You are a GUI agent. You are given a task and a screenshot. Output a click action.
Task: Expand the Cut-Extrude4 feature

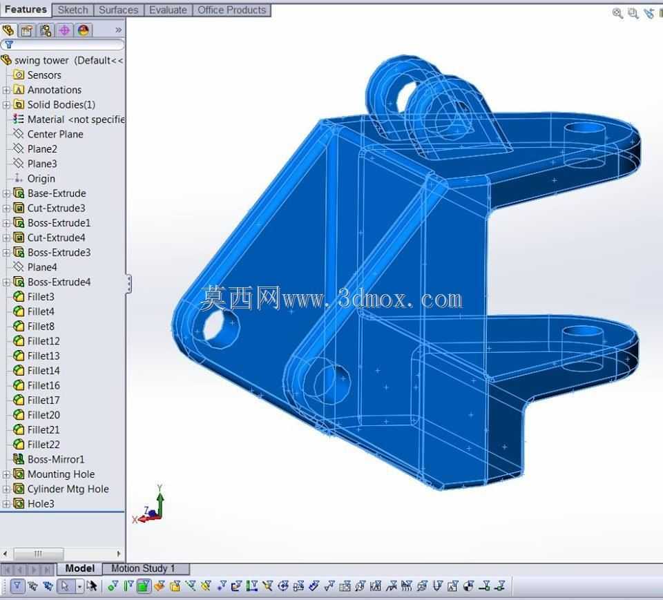coord(6,238)
